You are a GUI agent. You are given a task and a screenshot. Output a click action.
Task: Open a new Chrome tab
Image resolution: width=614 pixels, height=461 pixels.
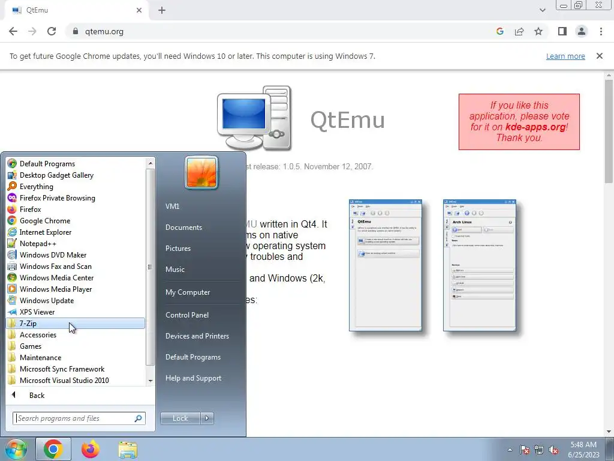point(162,10)
